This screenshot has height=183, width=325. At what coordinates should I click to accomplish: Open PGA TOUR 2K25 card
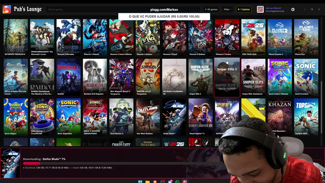253,38
